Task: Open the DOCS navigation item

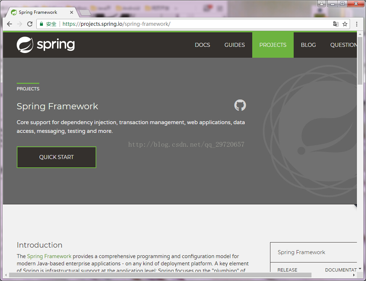Action: click(x=202, y=45)
